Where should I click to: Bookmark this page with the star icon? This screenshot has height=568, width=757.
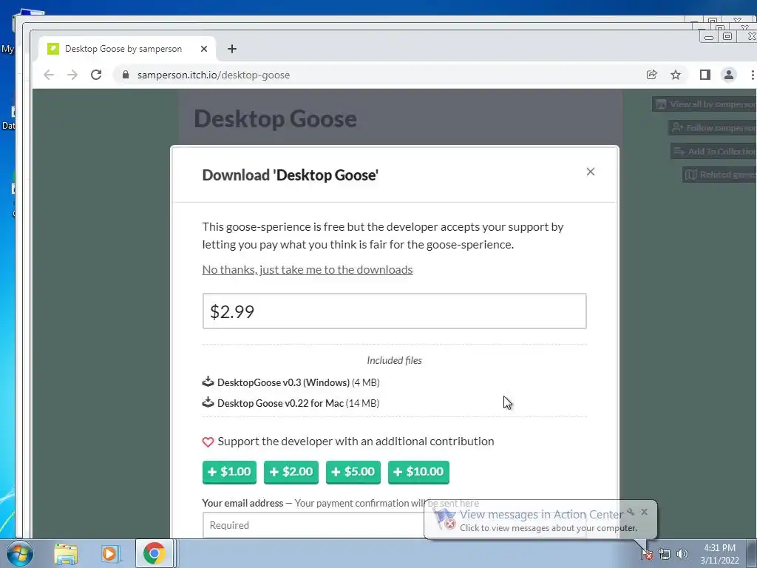[x=676, y=75]
